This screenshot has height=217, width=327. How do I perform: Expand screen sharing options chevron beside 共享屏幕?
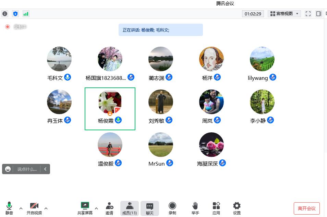click(96, 208)
